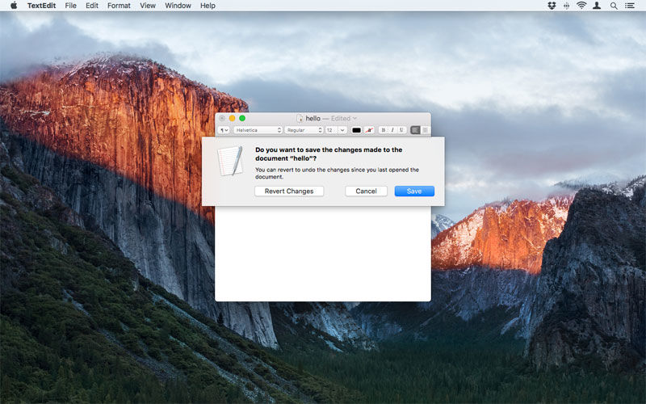Click the Dropbox menu bar icon
The width and height of the screenshot is (646, 404).
click(x=552, y=6)
